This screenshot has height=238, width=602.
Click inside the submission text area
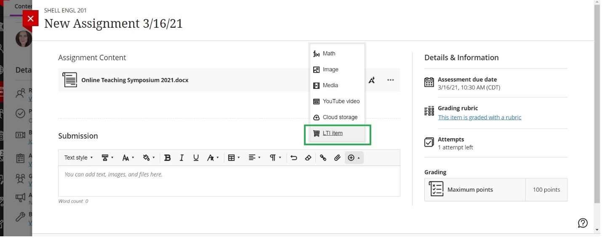pyautogui.click(x=229, y=181)
